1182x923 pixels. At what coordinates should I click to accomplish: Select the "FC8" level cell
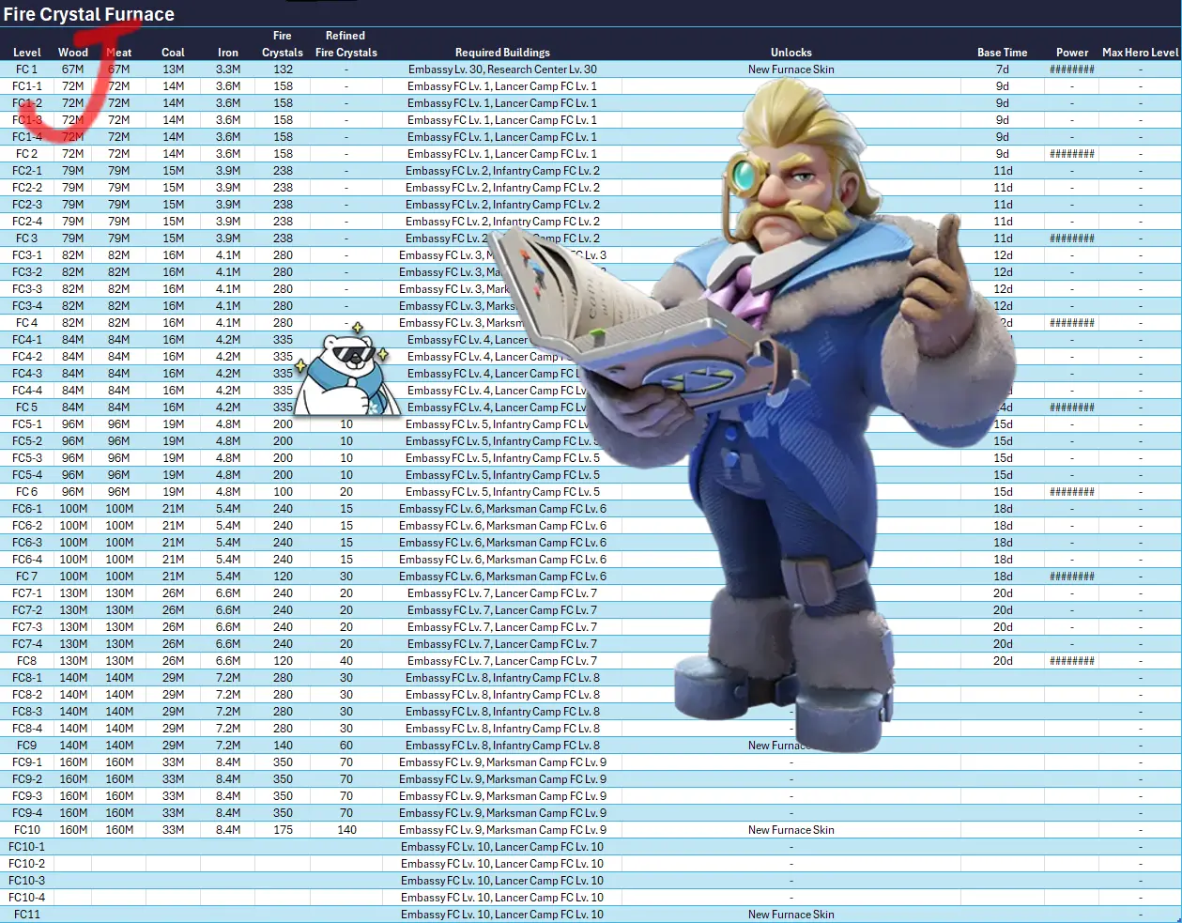[x=27, y=661]
